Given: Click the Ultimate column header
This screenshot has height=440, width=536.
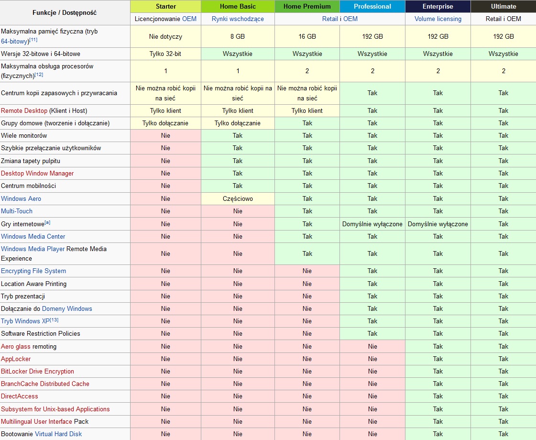Looking at the screenshot, I should [x=503, y=6].
